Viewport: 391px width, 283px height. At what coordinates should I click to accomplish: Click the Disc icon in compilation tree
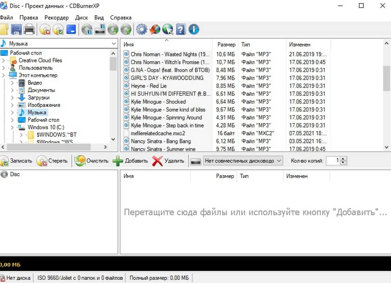4,174
